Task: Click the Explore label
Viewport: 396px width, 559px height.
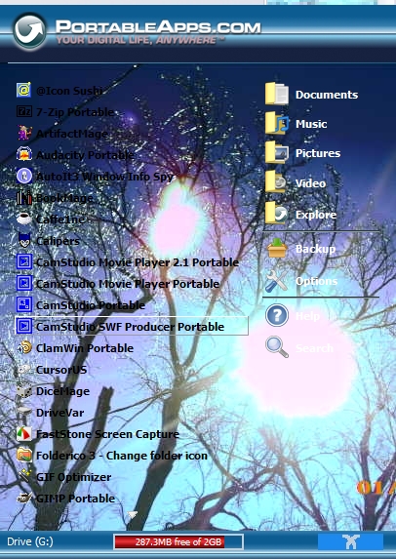Action: 316,215
